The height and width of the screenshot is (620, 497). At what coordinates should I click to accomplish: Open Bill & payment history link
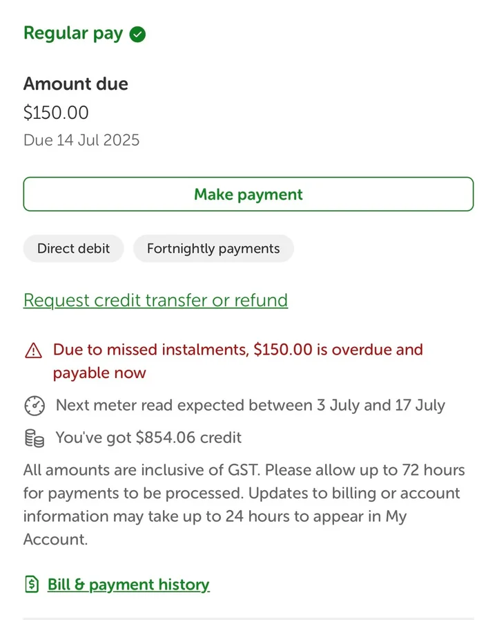[x=128, y=585]
